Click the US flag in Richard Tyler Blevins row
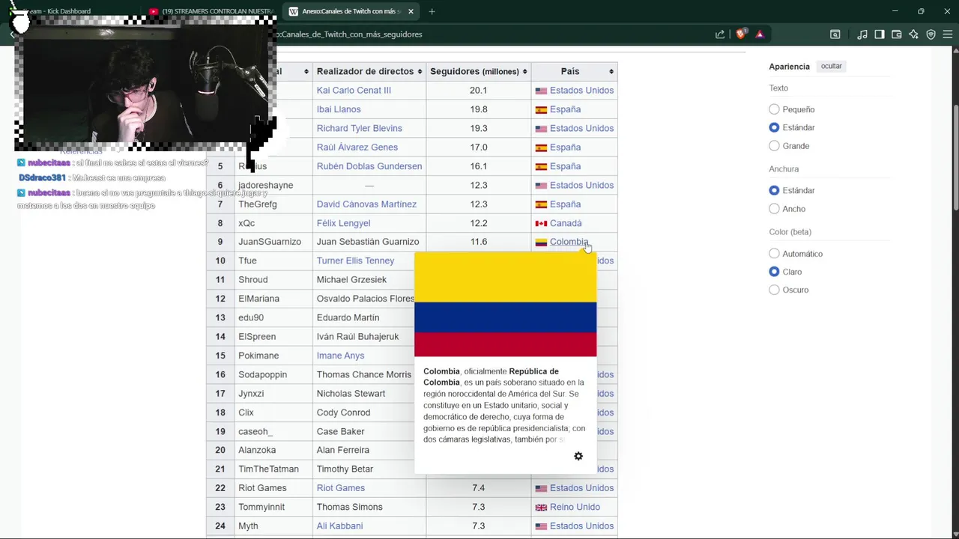 pyautogui.click(x=541, y=129)
